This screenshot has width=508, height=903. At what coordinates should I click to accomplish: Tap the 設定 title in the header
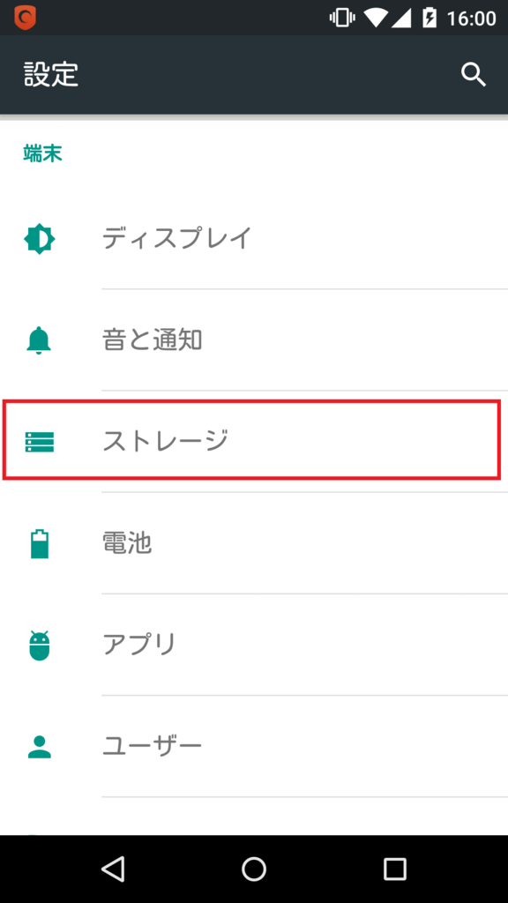pos(49,75)
